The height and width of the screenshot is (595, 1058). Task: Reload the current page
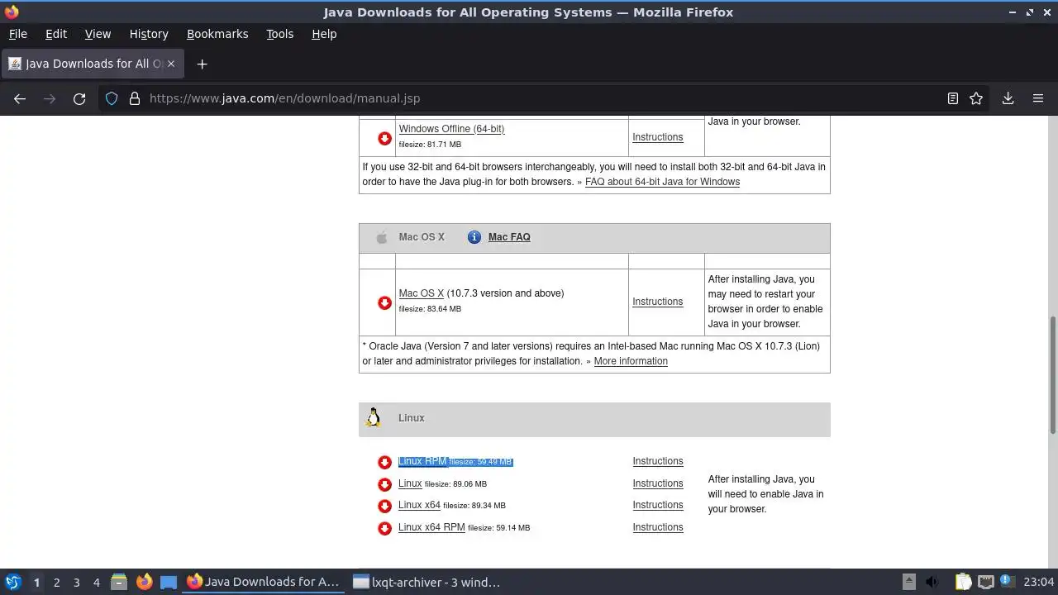79,98
